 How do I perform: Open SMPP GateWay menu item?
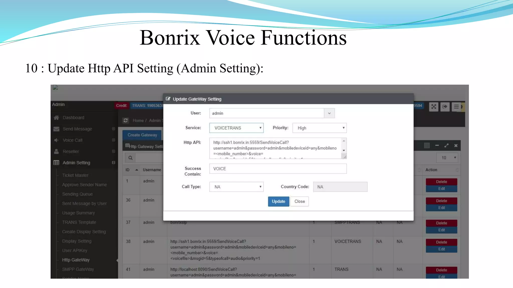[x=78, y=269]
